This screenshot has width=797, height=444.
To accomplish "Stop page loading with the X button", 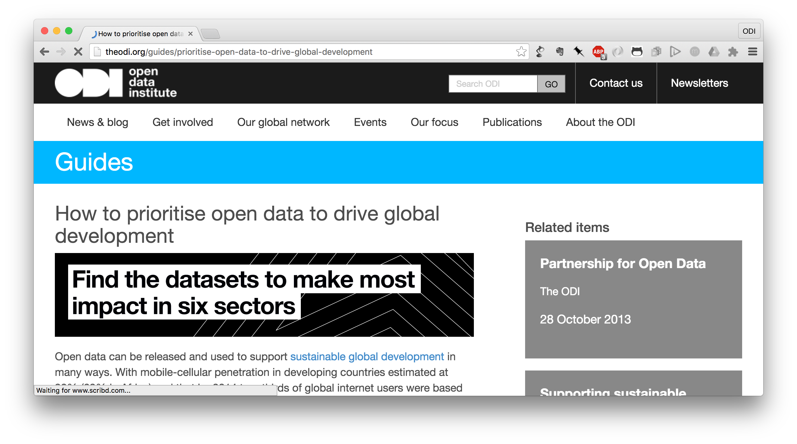I will click(x=78, y=52).
